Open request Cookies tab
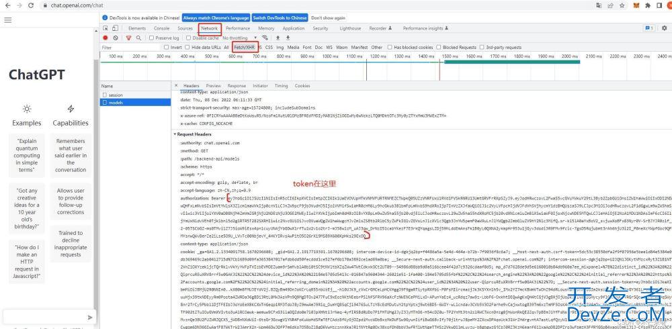The height and width of the screenshot is (329, 672). click(302, 86)
